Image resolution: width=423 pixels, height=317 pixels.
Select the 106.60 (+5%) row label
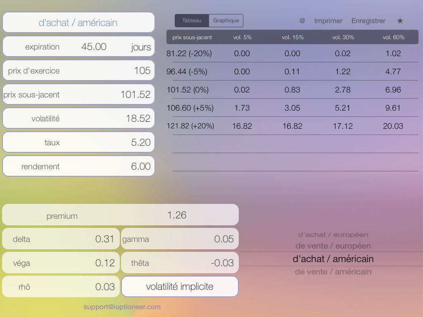[x=190, y=108]
